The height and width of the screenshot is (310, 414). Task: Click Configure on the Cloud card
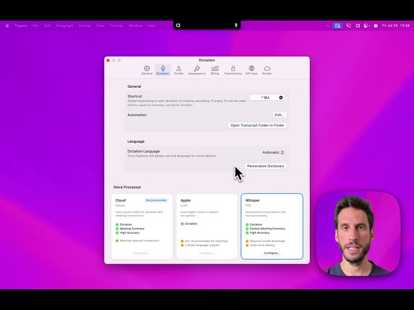[x=142, y=253]
